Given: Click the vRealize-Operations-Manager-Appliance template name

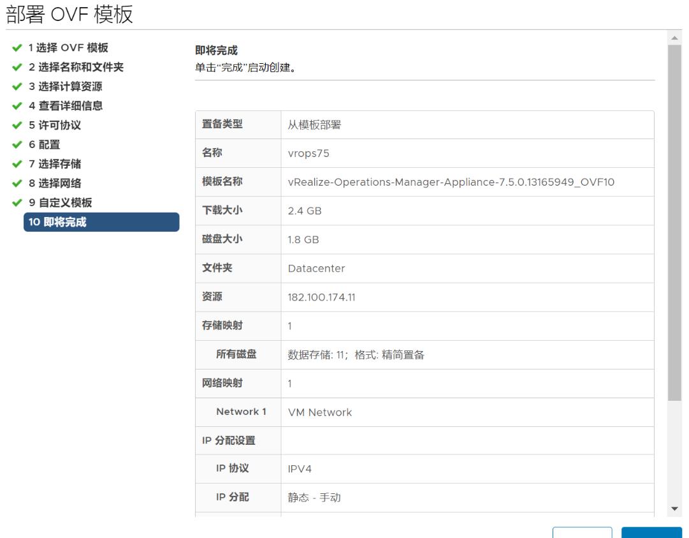Looking at the screenshot, I should click(x=451, y=183).
